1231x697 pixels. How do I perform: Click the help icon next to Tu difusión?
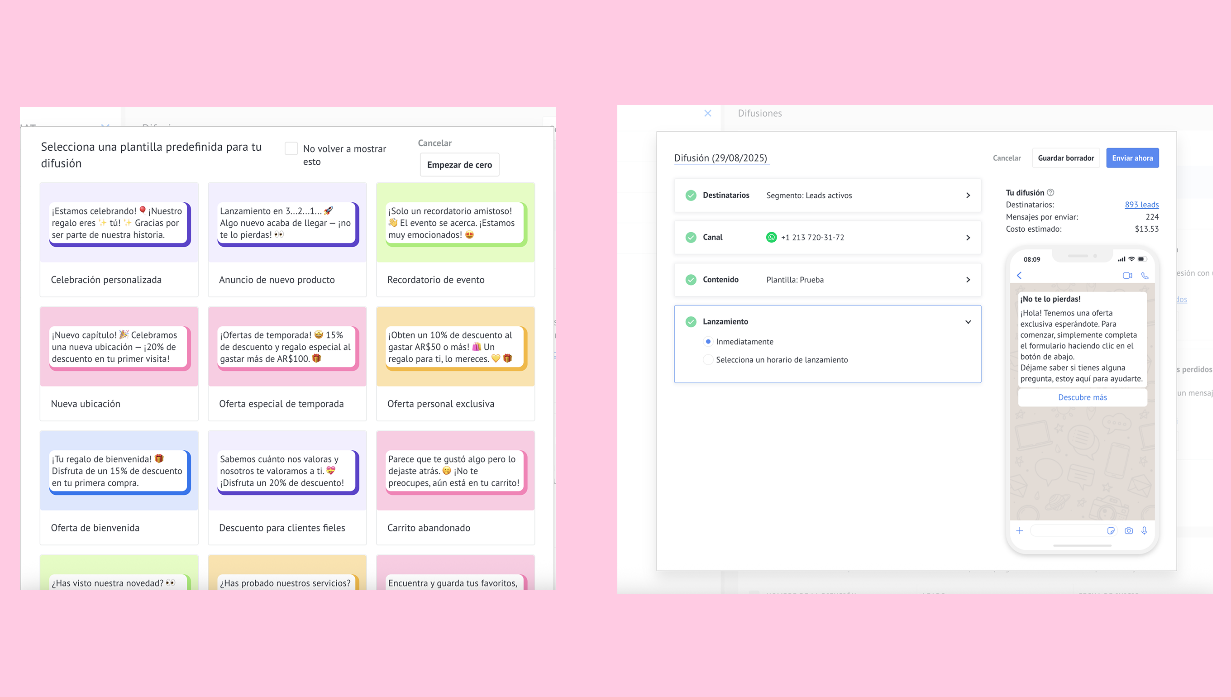1050,192
